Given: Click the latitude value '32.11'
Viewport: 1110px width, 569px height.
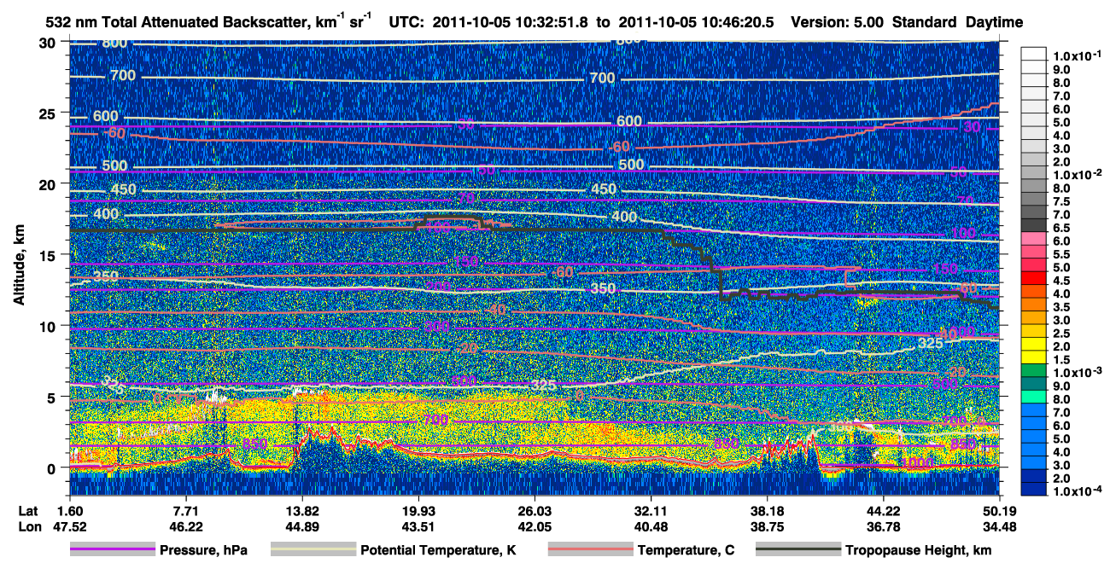Looking at the screenshot, I should point(651,510).
